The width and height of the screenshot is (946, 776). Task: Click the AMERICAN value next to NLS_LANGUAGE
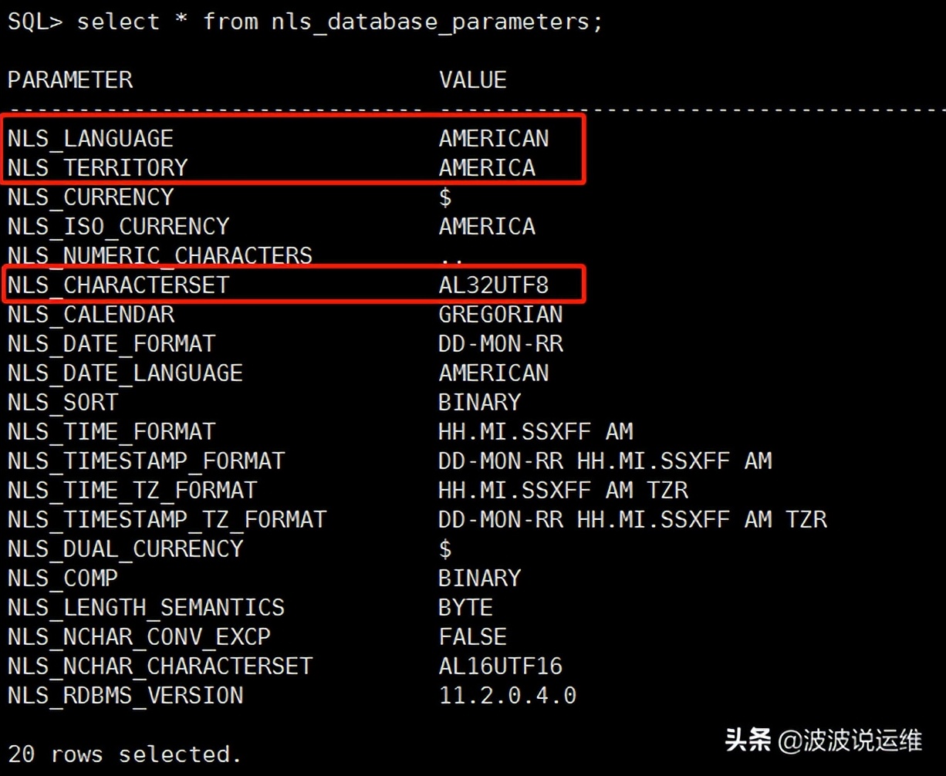point(494,138)
